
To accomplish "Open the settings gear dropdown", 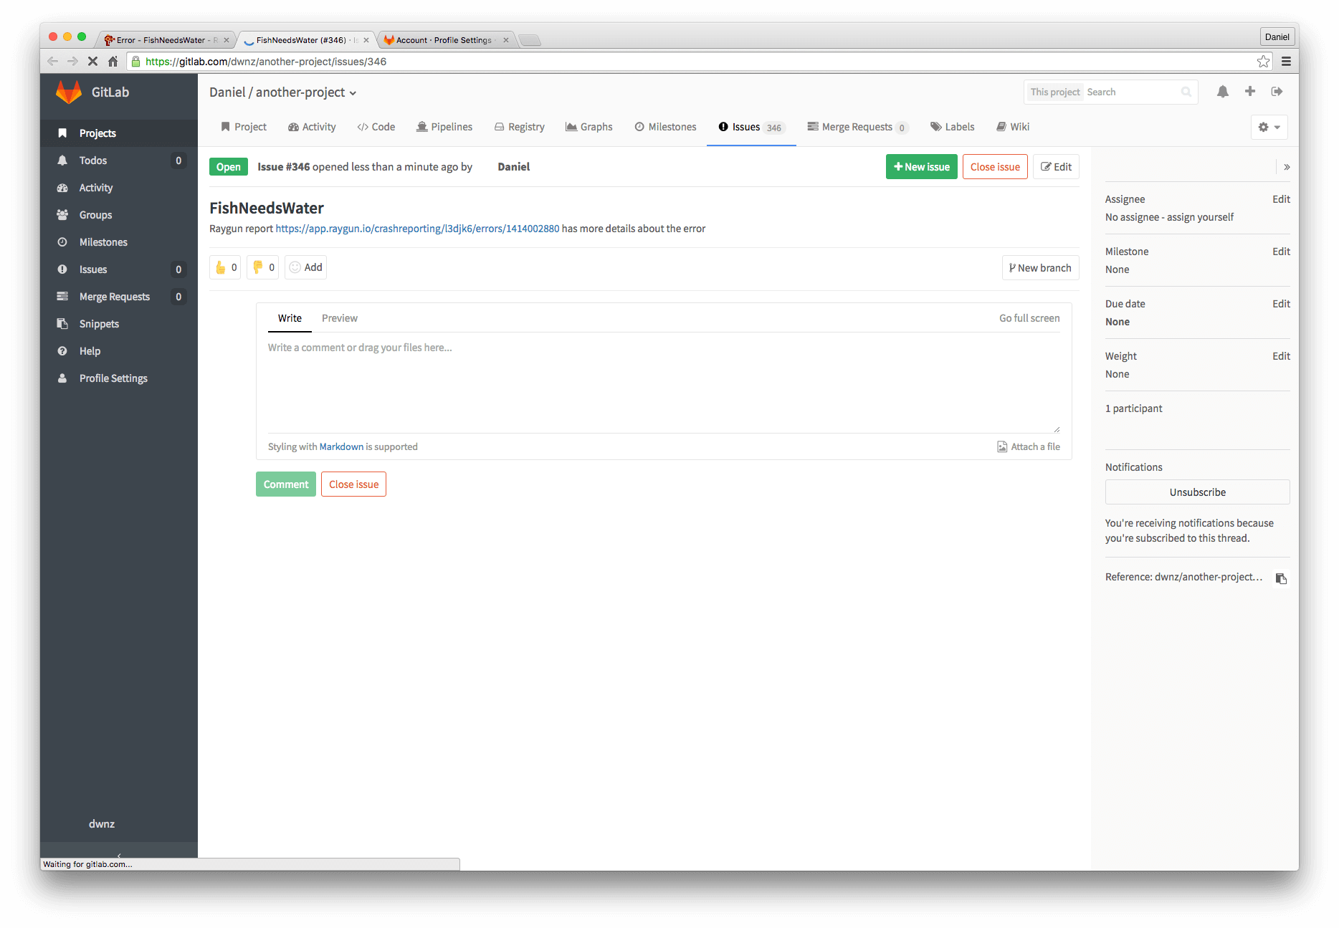I will click(1268, 127).
